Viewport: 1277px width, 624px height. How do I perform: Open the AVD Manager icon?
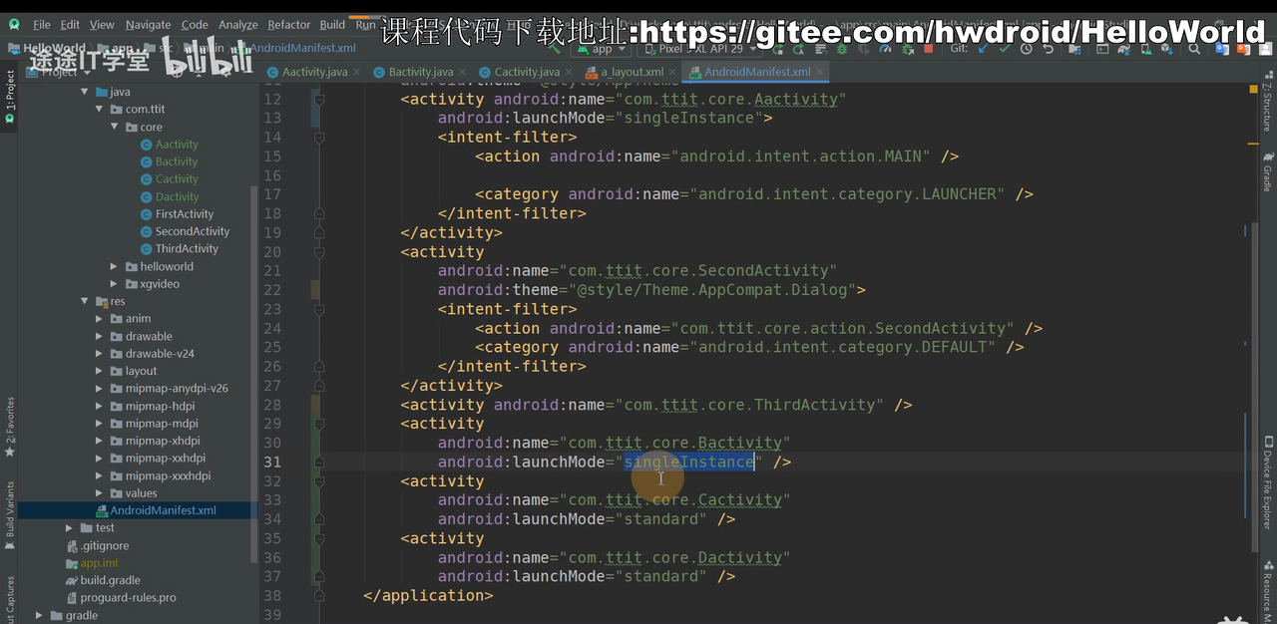[1146, 48]
